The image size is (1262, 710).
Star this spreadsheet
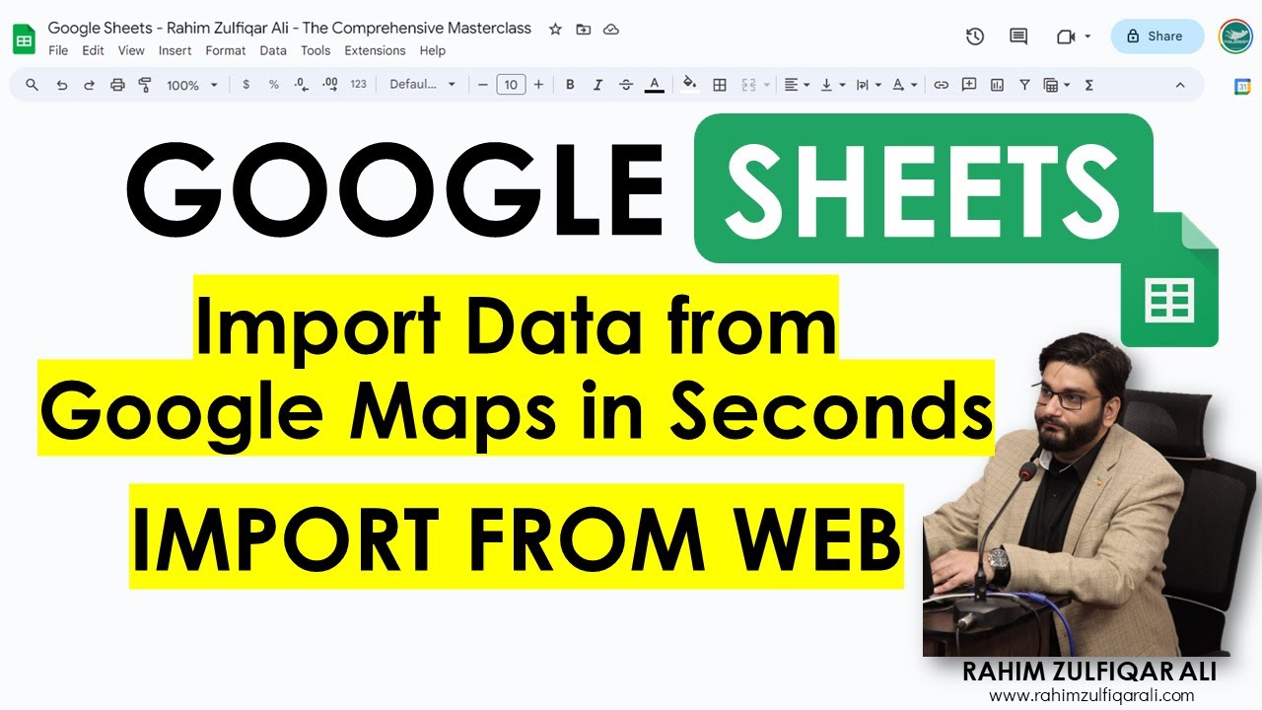555,30
